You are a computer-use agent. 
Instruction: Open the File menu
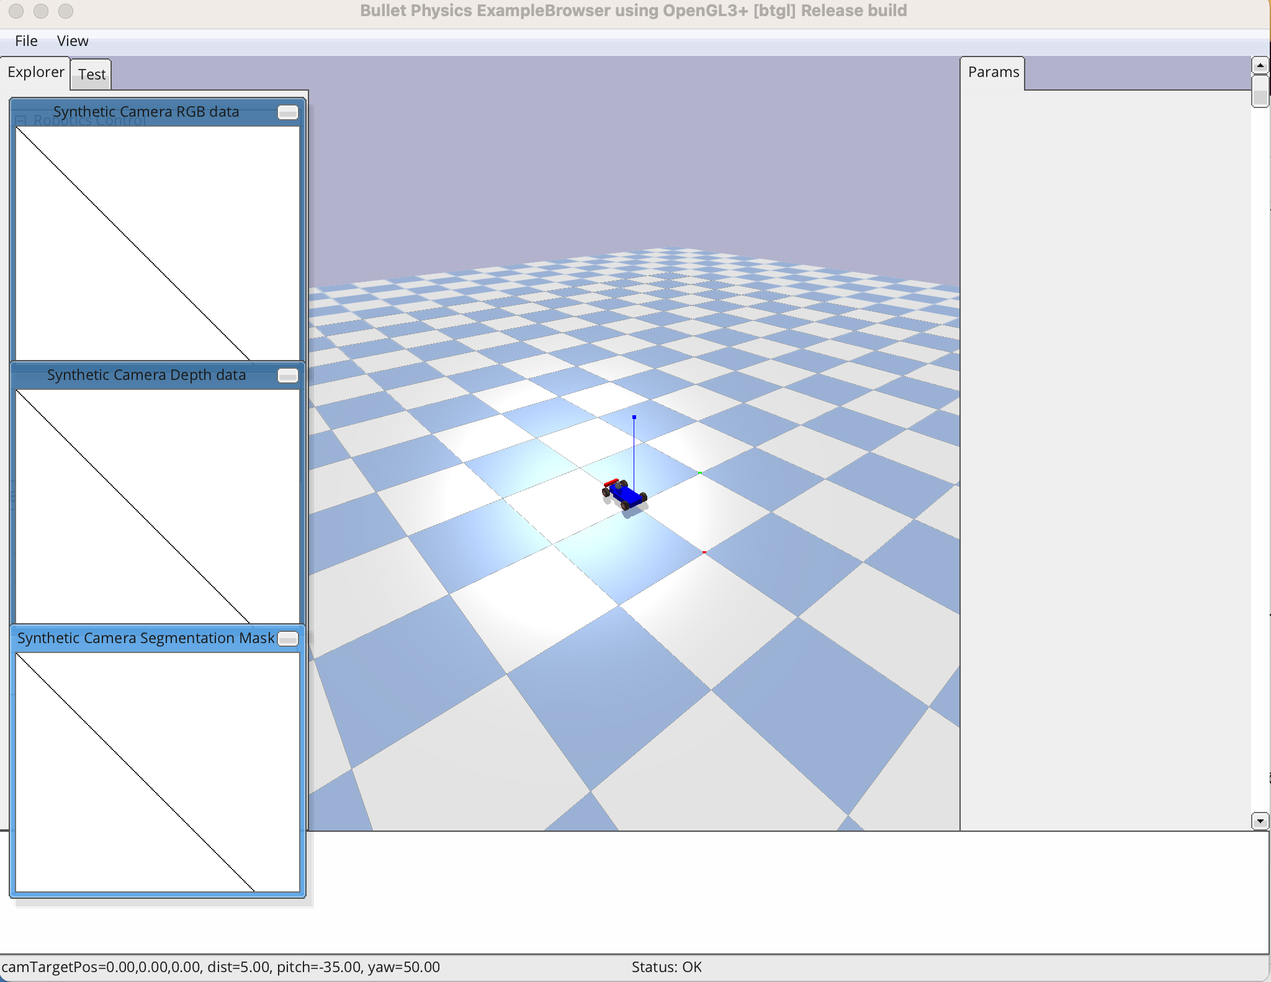click(x=26, y=41)
